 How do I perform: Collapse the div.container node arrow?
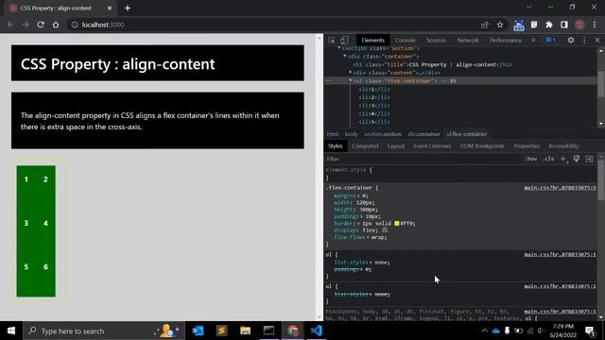(345, 57)
